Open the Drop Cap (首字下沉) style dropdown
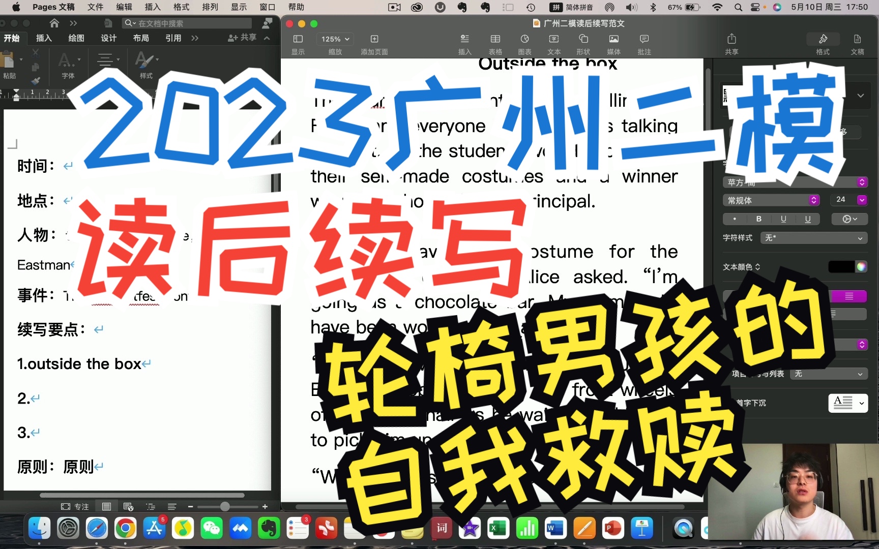This screenshot has width=879, height=549. coord(848,403)
